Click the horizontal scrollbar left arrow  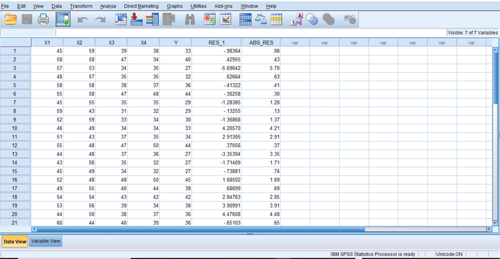(x=34, y=229)
